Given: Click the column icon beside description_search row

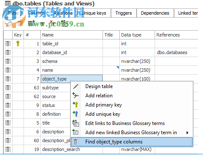Looking at the screenshot, I should [8, 149].
